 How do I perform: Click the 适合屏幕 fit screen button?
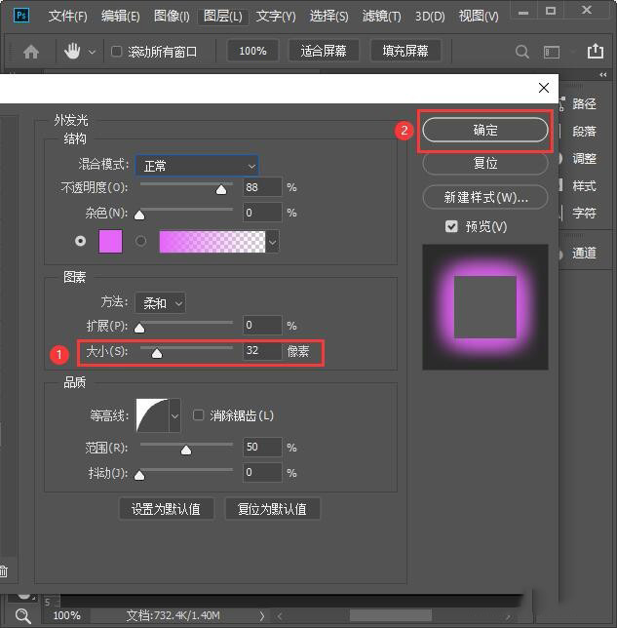point(323,51)
